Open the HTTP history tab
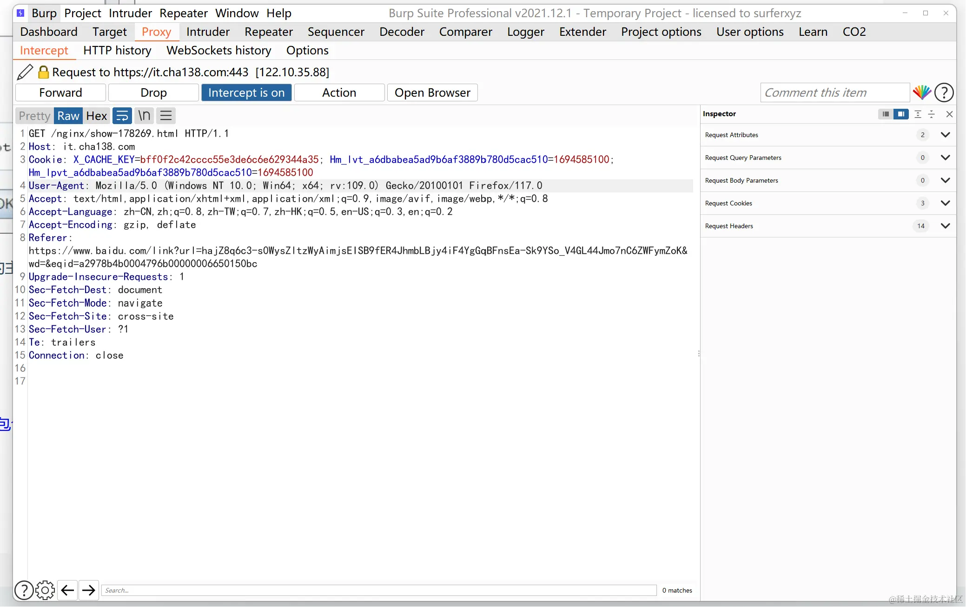This screenshot has height=607, width=966. pos(117,50)
